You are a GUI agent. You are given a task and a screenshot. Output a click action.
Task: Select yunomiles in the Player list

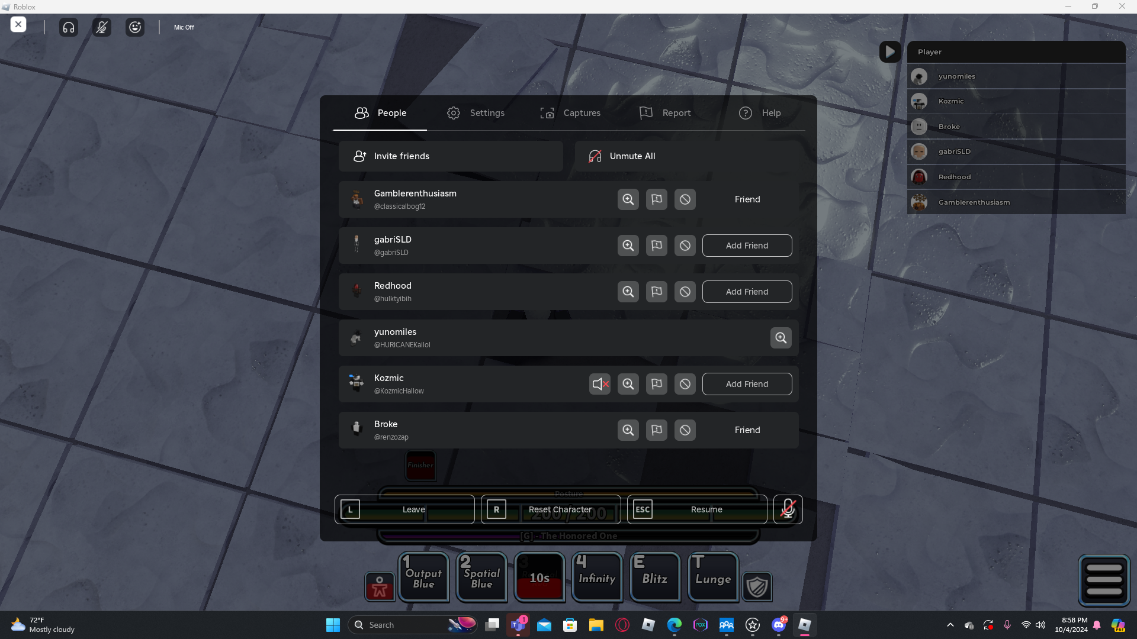[x=1016, y=76]
